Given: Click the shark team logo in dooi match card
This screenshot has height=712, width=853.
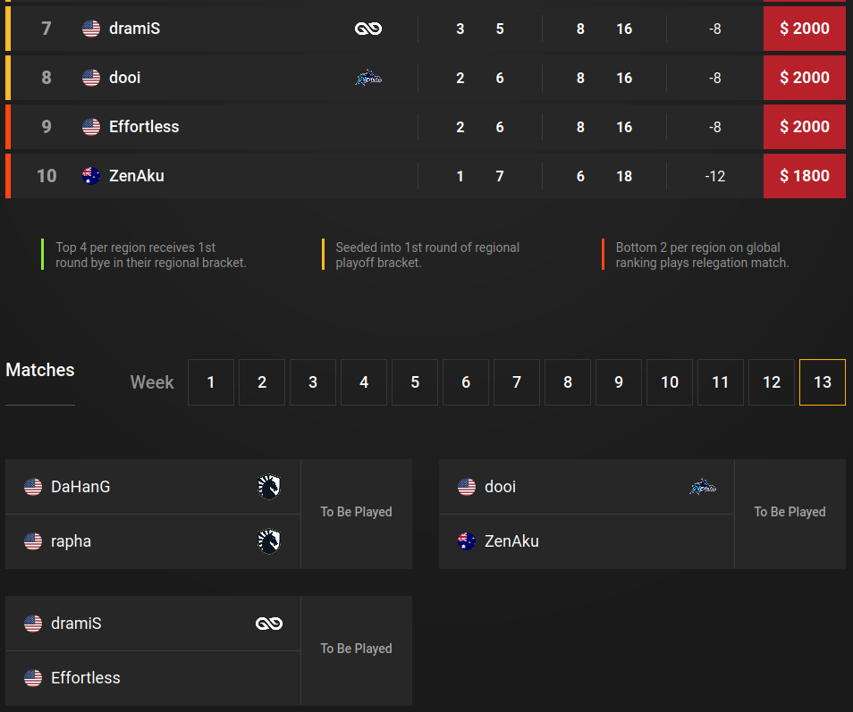Looking at the screenshot, I should 703,487.
